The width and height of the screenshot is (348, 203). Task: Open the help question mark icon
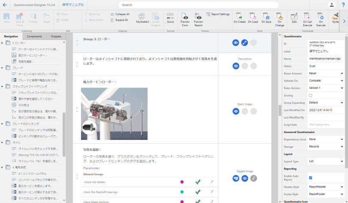point(343,5)
